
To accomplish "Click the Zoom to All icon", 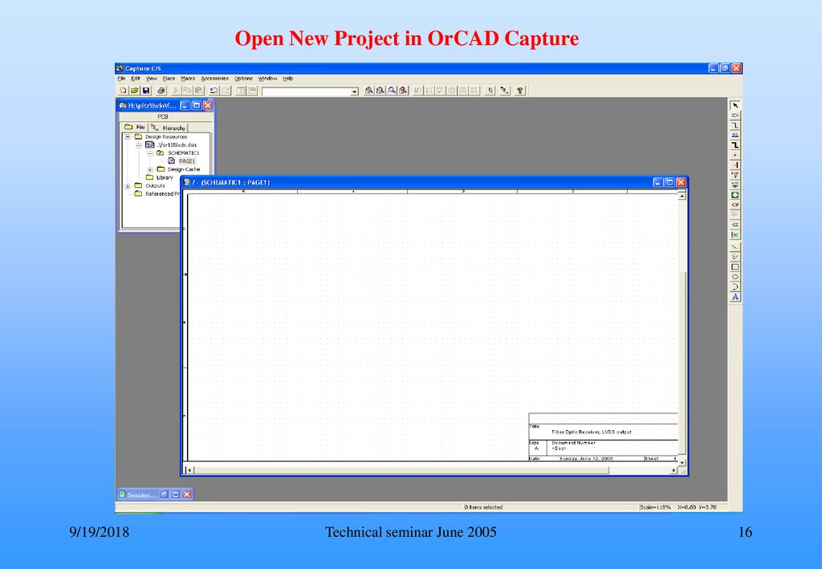I will point(403,91).
